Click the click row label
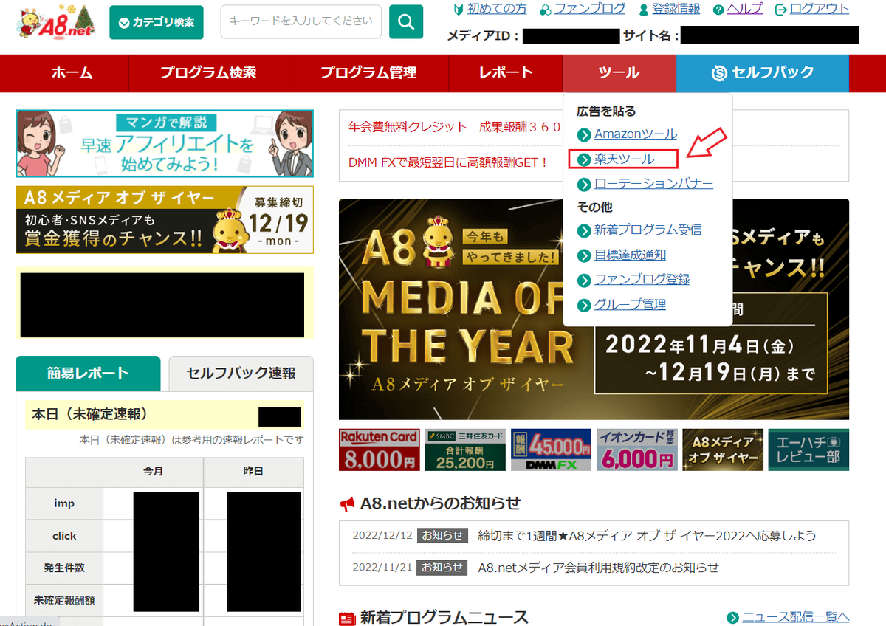Screen dimensions: 886x626 (64, 536)
